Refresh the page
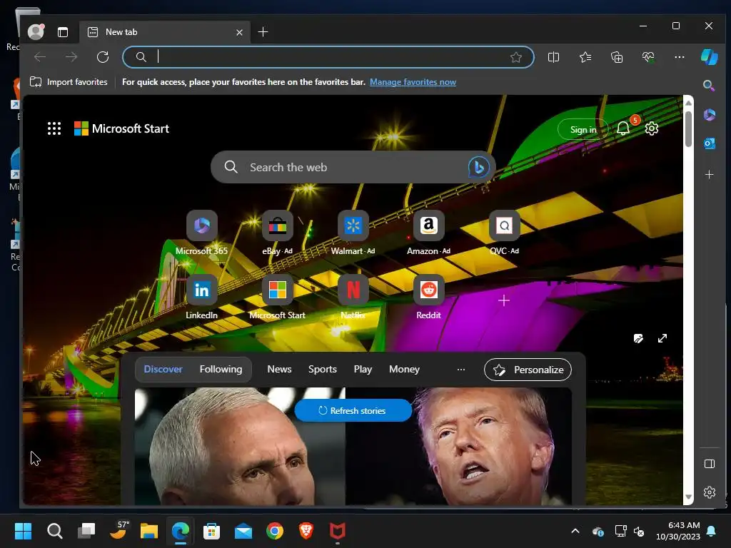The image size is (731, 548). pos(103,57)
